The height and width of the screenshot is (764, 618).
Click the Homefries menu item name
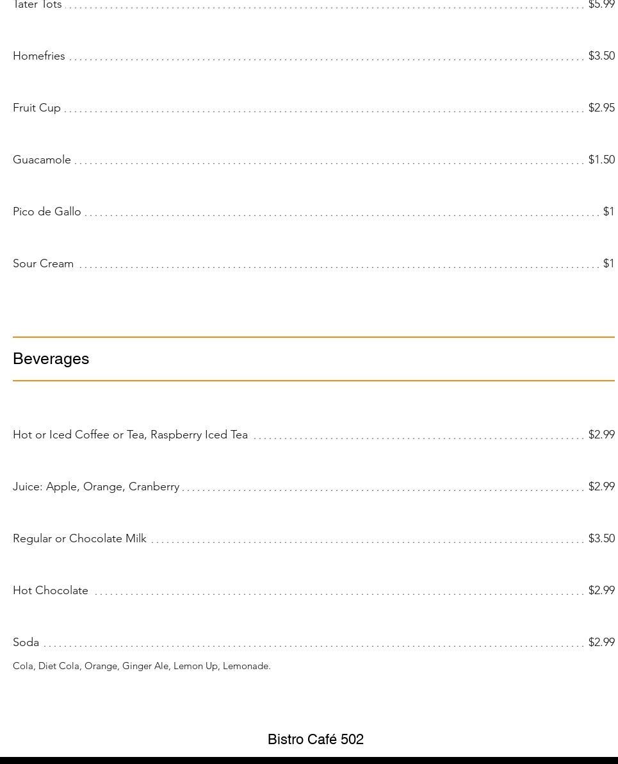(39, 56)
